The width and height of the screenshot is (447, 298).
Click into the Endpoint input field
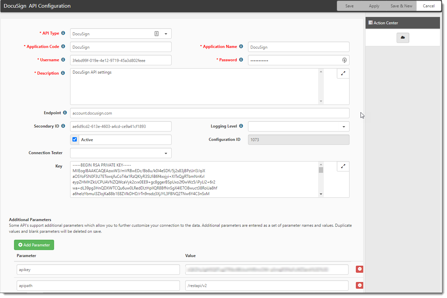click(x=209, y=113)
